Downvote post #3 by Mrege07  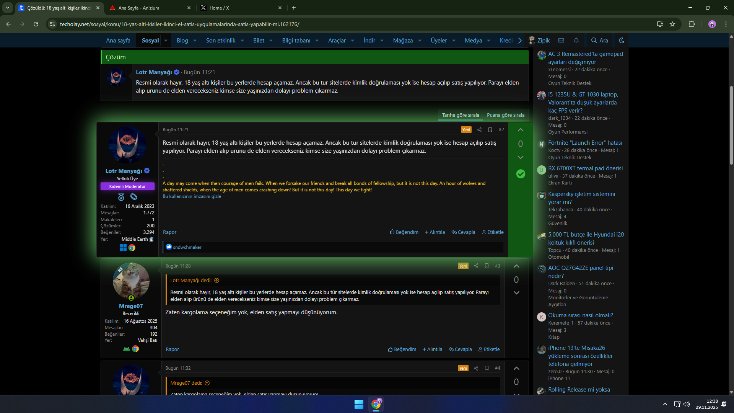pos(516,293)
